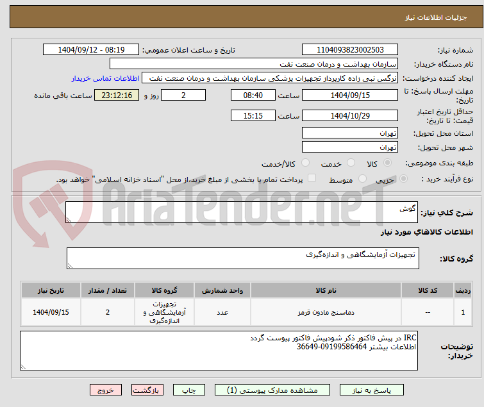Open the اطلاعات تماس خریدار link
The width and height of the screenshot is (484, 407).
click(x=106, y=78)
